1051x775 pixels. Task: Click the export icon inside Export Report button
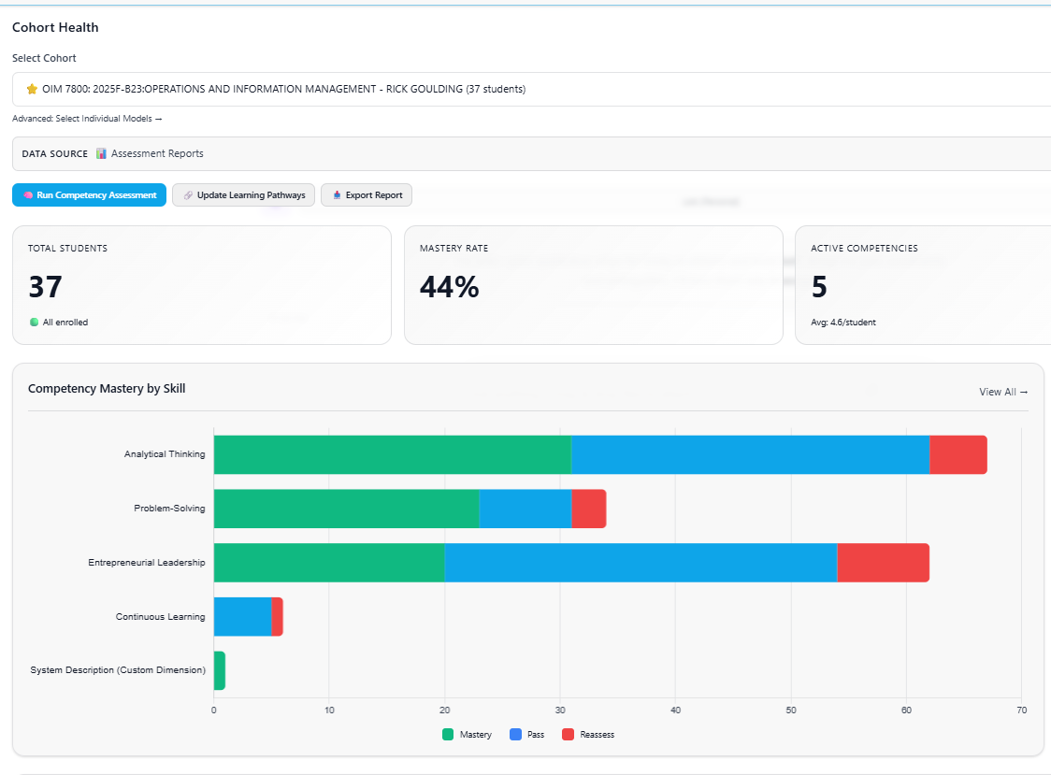click(337, 195)
